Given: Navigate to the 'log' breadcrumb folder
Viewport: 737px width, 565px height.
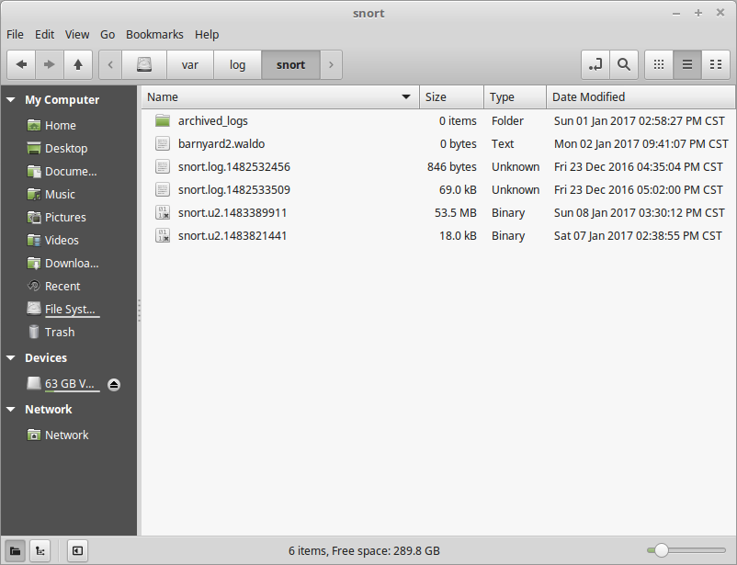Looking at the screenshot, I should pos(237,64).
